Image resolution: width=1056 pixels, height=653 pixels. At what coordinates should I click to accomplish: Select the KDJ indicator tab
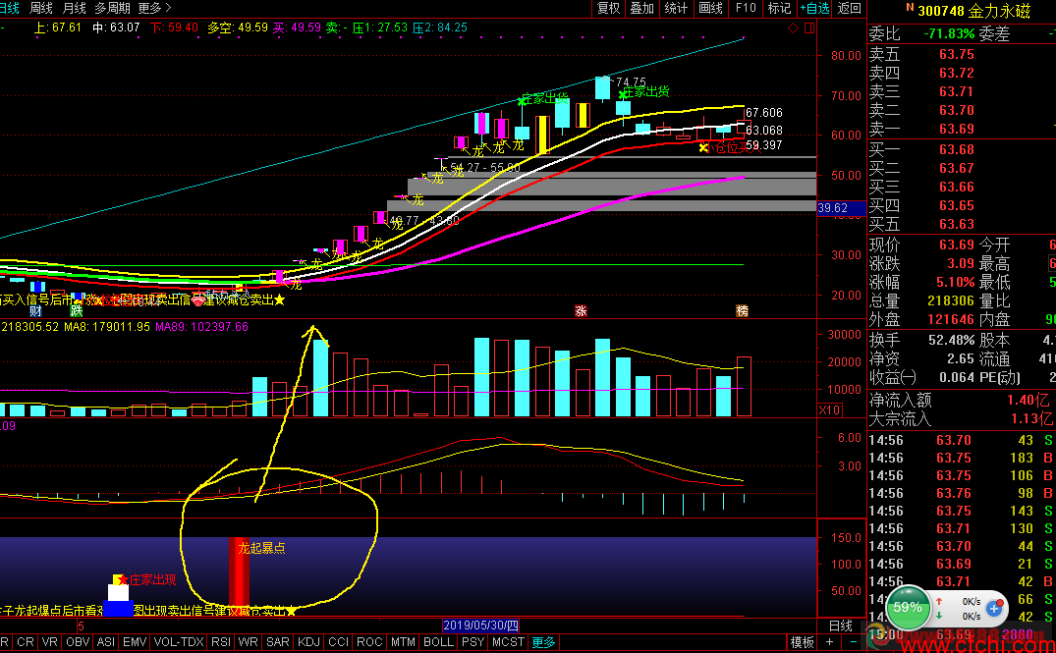coord(308,642)
